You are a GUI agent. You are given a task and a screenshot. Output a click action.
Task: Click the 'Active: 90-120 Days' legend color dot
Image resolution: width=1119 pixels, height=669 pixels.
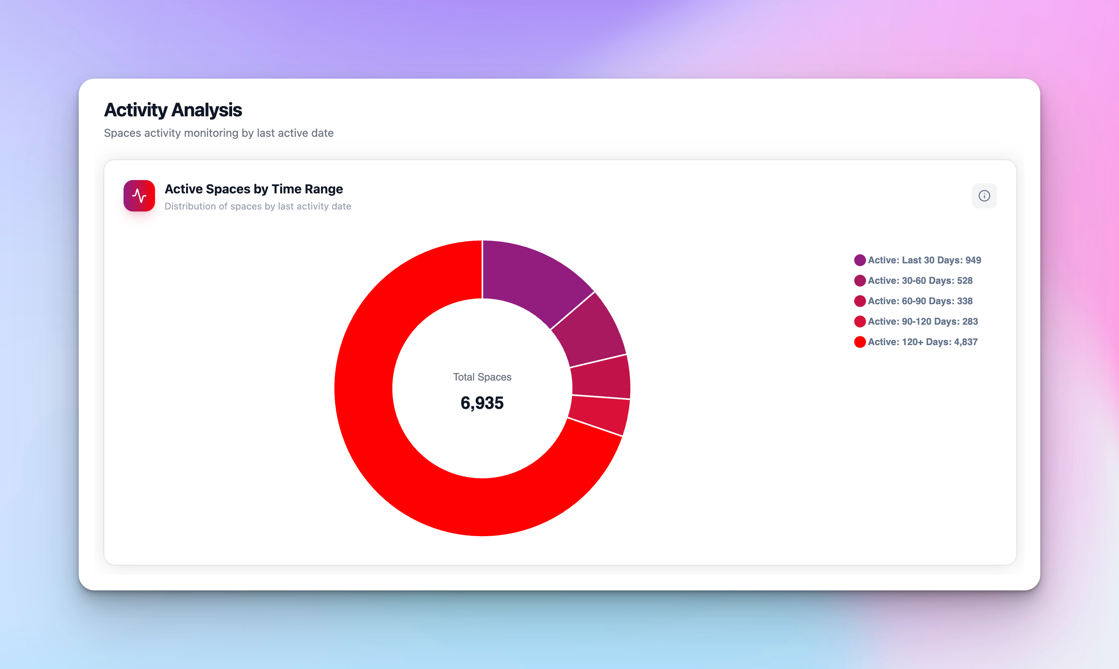pos(860,322)
